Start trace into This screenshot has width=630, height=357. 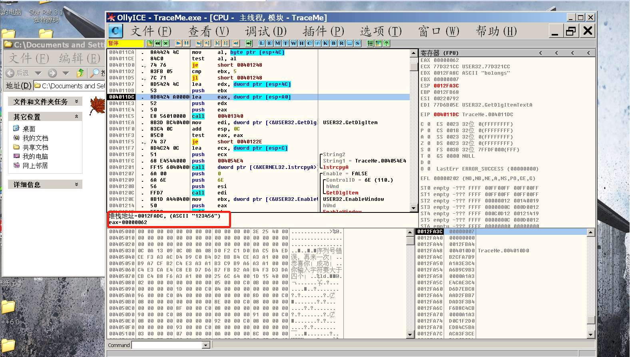217,43
